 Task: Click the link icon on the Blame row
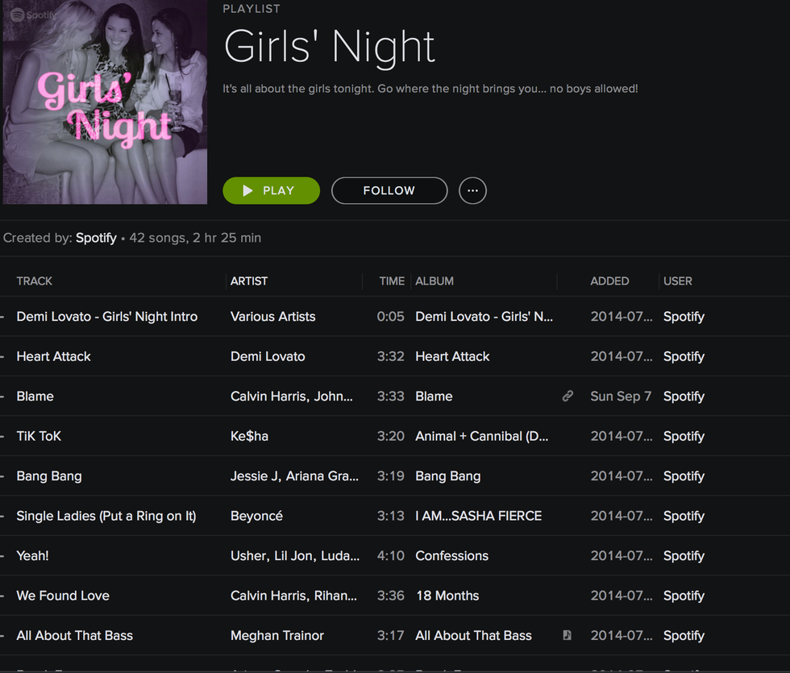tap(568, 397)
